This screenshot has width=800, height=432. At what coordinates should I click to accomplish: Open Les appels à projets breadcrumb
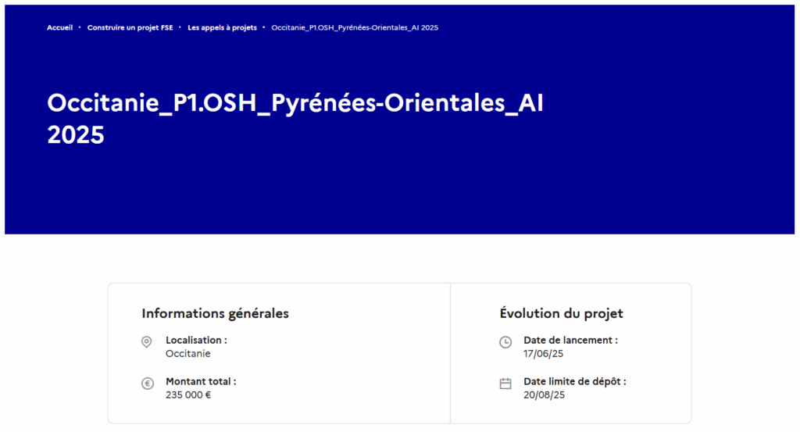point(222,27)
